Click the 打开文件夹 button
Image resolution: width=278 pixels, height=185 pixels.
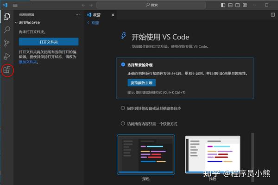point(49,42)
